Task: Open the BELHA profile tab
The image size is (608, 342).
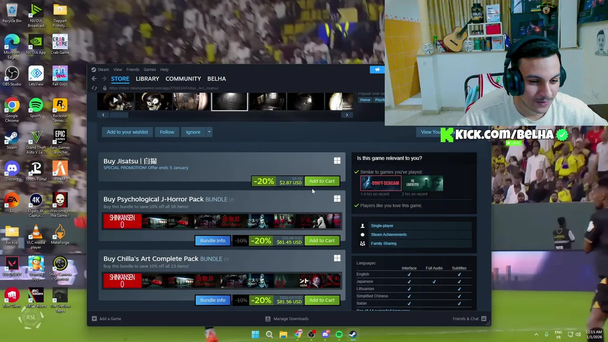Action: click(x=217, y=79)
